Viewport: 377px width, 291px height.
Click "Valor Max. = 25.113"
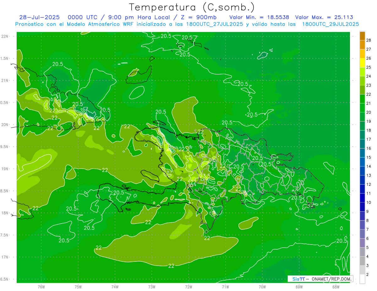click(x=324, y=17)
